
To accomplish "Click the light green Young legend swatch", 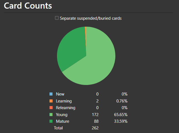I will (x=51, y=114).
